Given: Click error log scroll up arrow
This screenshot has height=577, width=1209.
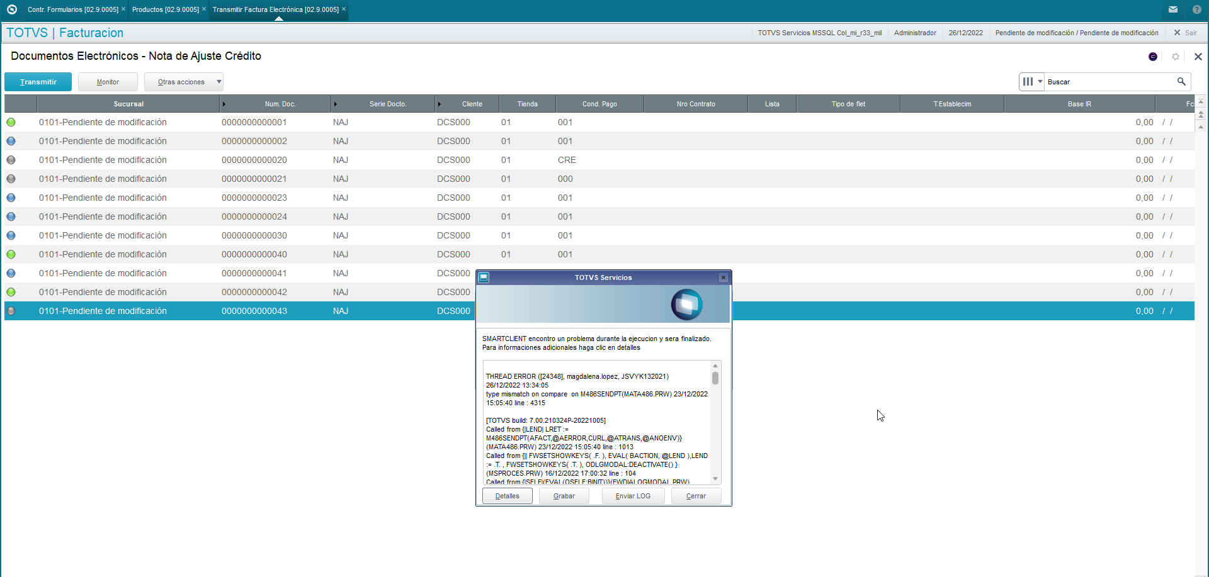Looking at the screenshot, I should pos(715,366).
